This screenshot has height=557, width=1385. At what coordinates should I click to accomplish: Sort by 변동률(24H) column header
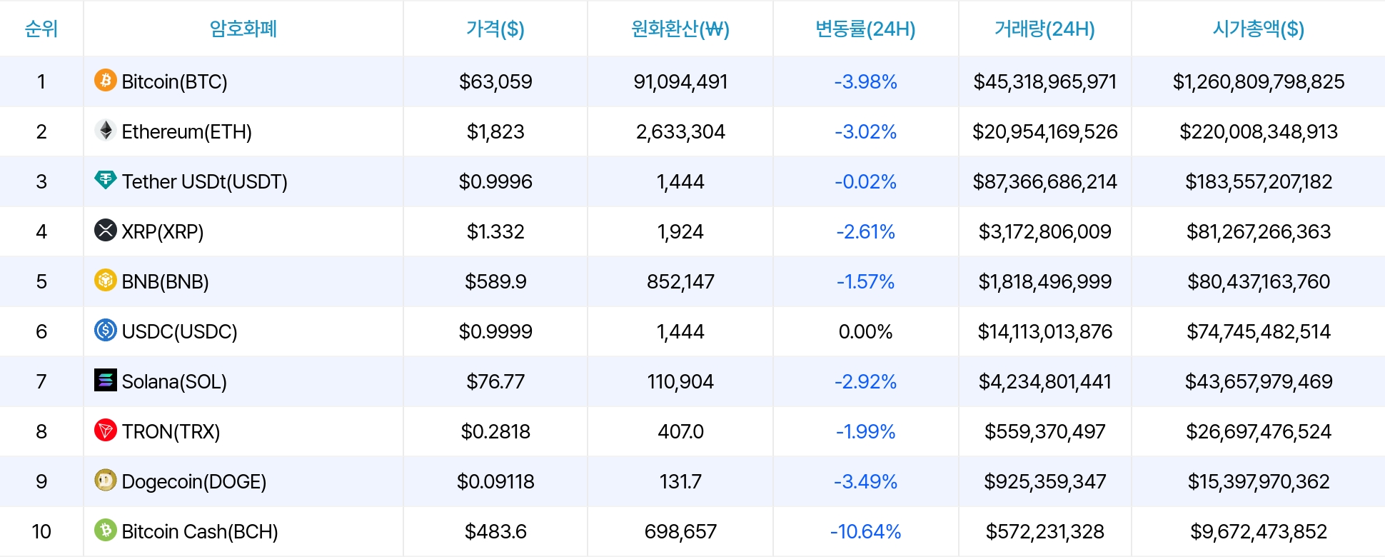pos(865,29)
